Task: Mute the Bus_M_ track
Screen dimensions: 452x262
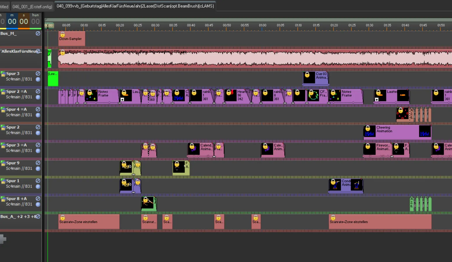Action: tap(38, 34)
